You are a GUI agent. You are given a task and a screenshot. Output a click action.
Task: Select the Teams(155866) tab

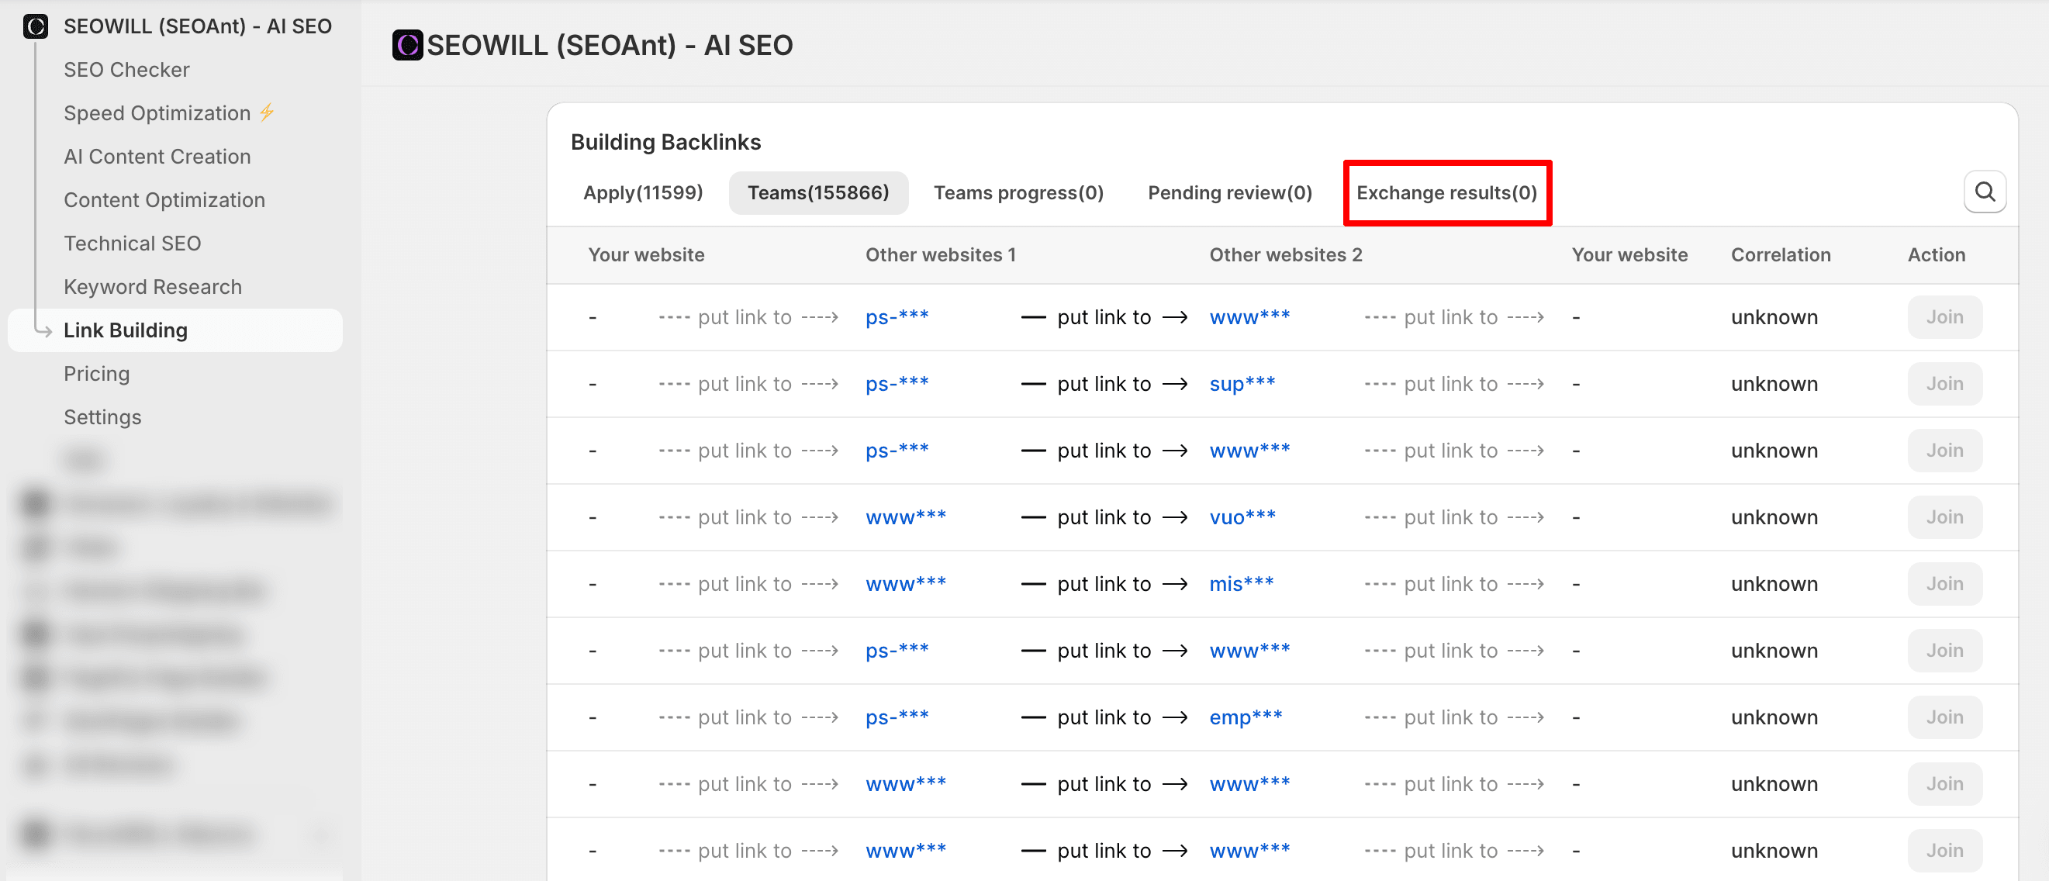coord(817,192)
